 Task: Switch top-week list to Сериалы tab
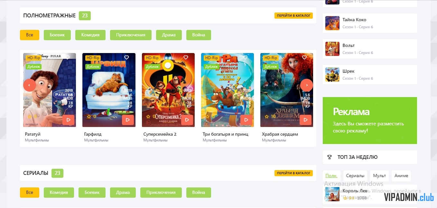pyautogui.click(x=355, y=176)
